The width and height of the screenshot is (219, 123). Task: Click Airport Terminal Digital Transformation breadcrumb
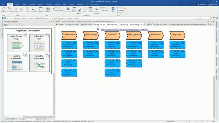39,18
